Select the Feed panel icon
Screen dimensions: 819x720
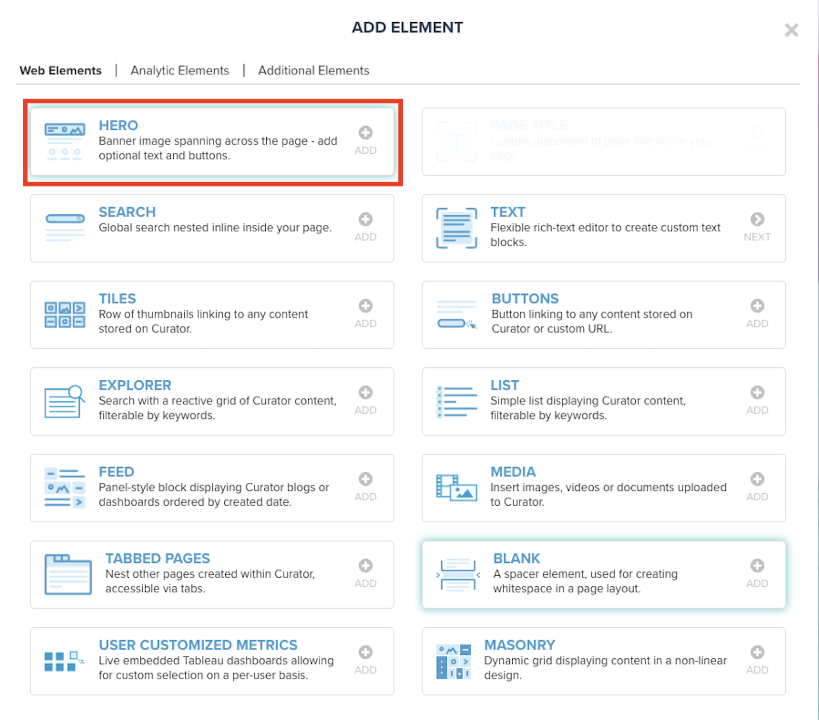[64, 487]
